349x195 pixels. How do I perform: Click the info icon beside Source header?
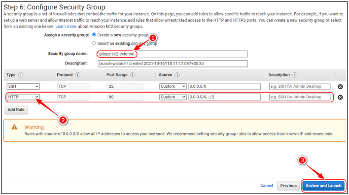pyautogui.click(x=177, y=75)
